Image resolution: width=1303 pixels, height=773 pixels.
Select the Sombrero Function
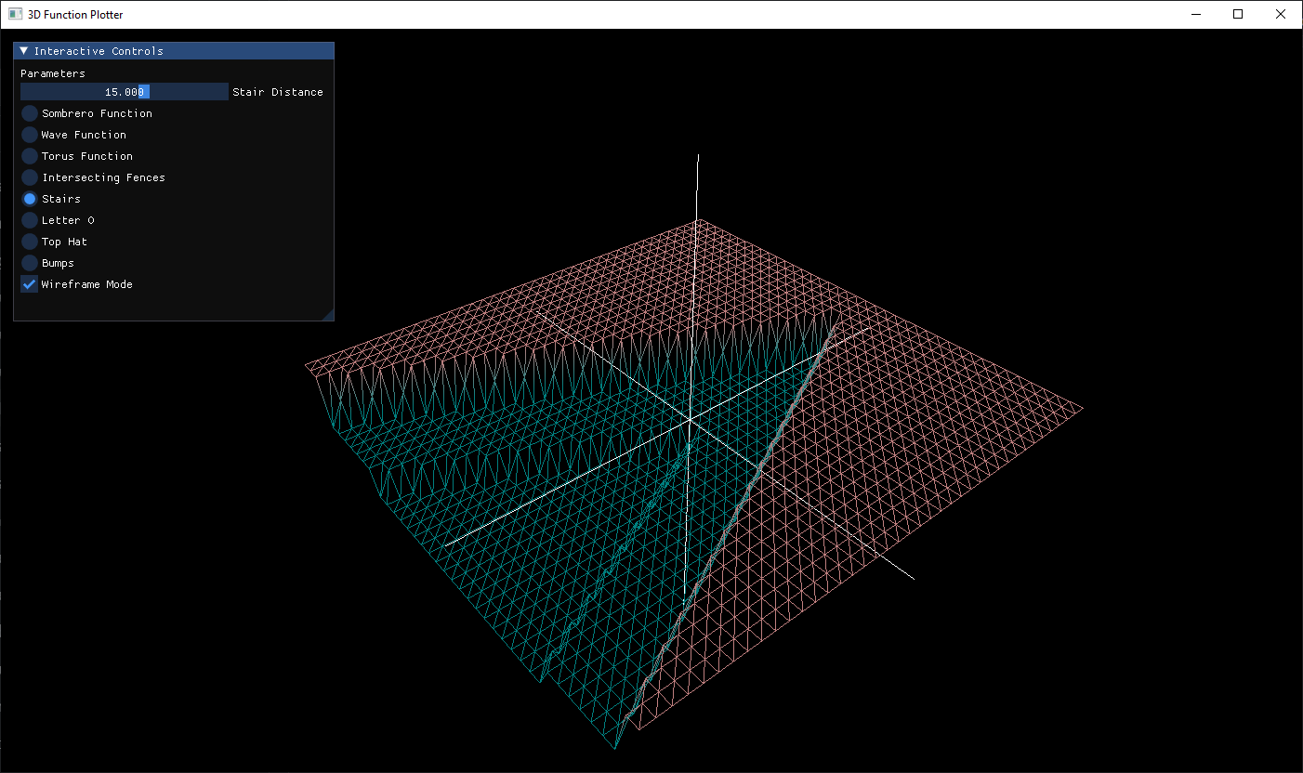pyautogui.click(x=28, y=112)
